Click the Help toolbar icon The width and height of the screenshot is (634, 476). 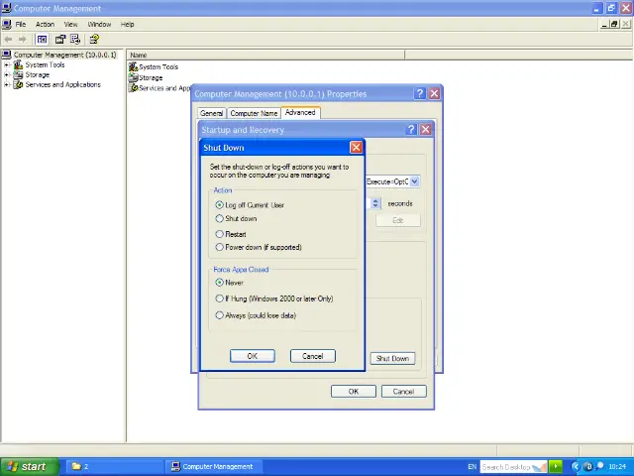pyautogui.click(x=94, y=40)
